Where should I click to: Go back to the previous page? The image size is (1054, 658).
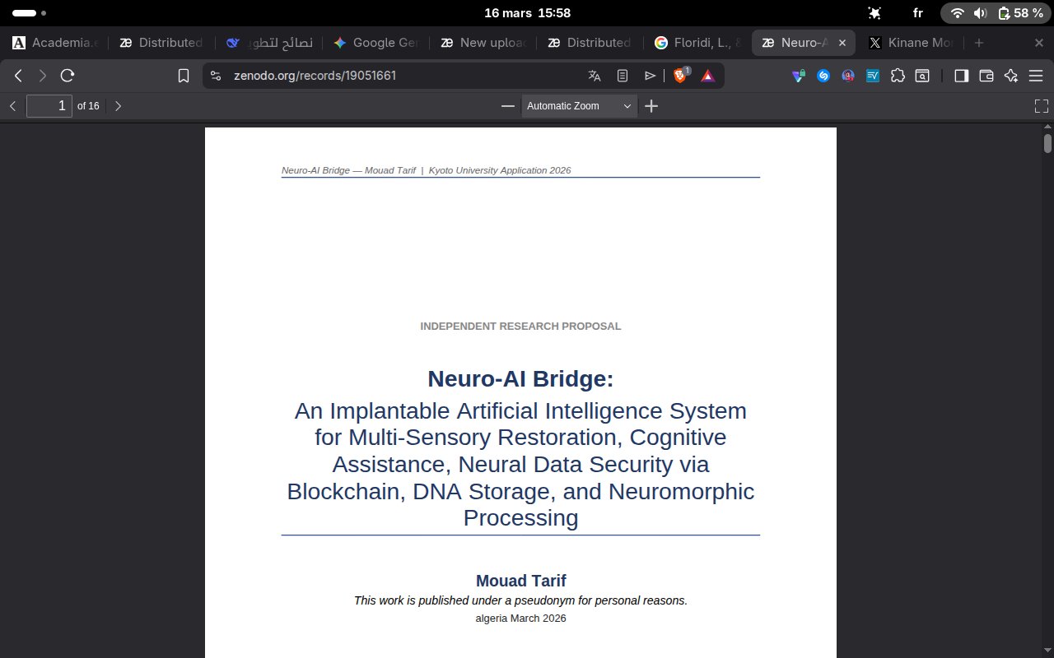(x=18, y=76)
